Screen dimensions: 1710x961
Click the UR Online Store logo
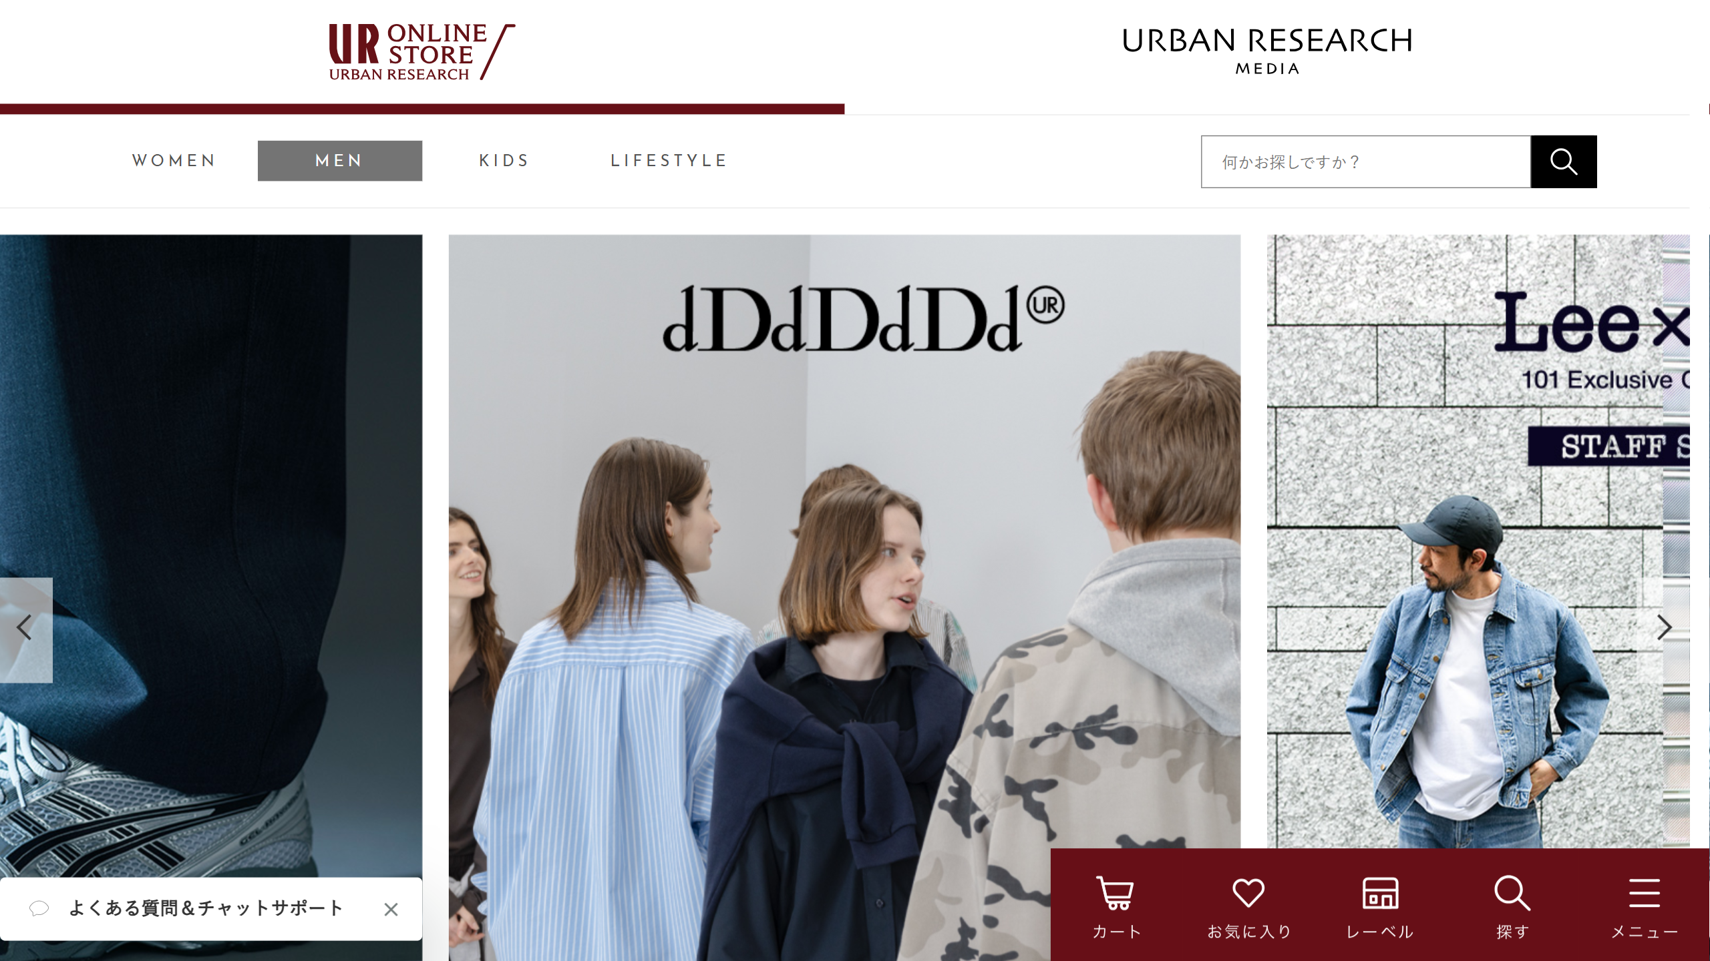point(422,52)
